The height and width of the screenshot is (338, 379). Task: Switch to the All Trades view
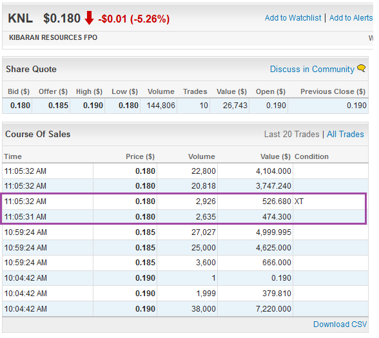345,134
